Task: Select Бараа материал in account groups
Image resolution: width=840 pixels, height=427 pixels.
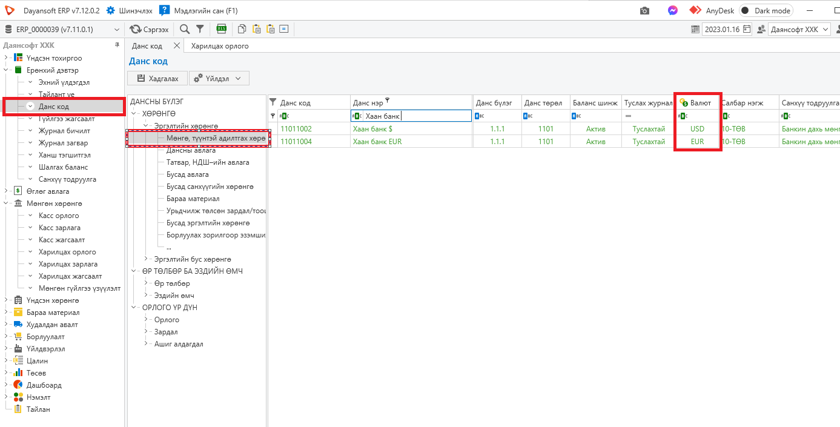Action: (193, 199)
